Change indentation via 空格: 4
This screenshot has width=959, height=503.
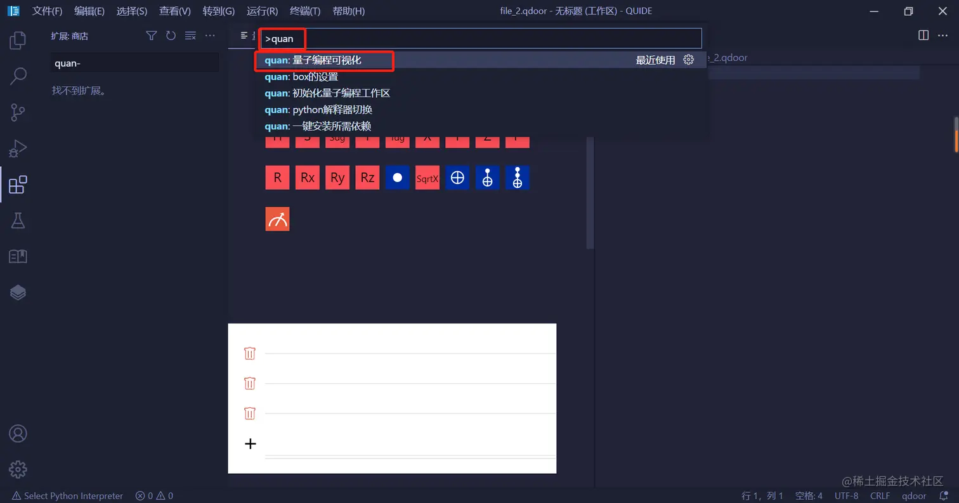pos(809,496)
